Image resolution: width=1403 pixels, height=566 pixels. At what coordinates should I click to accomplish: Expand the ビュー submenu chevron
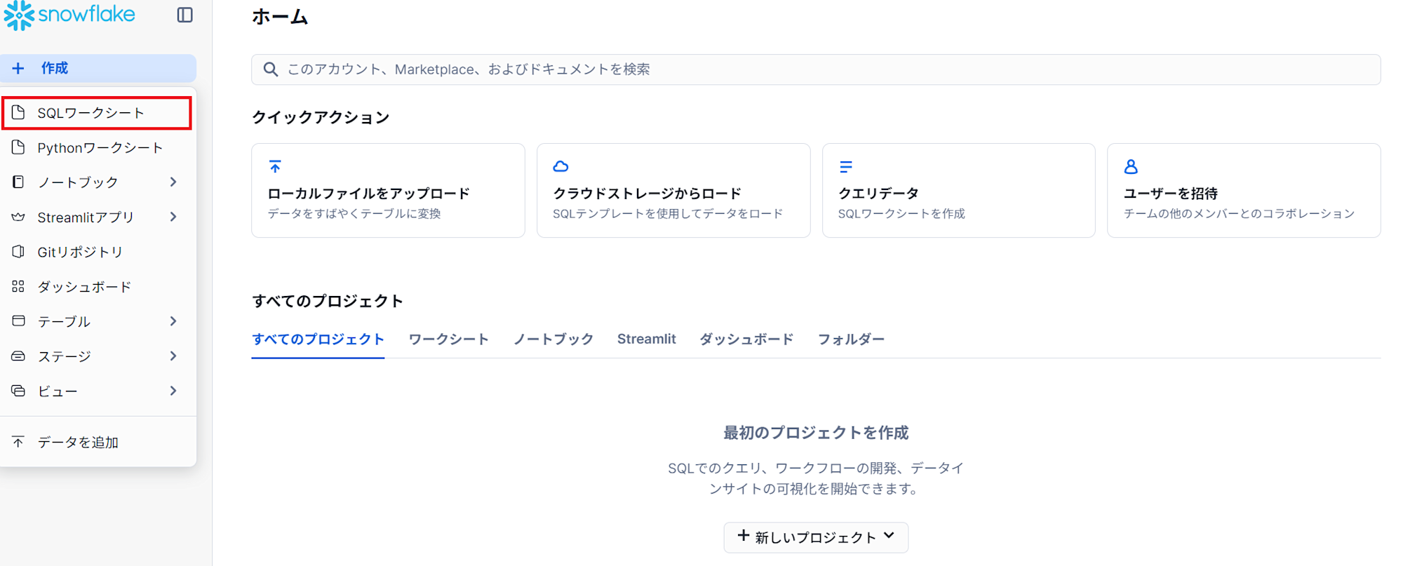tap(173, 391)
